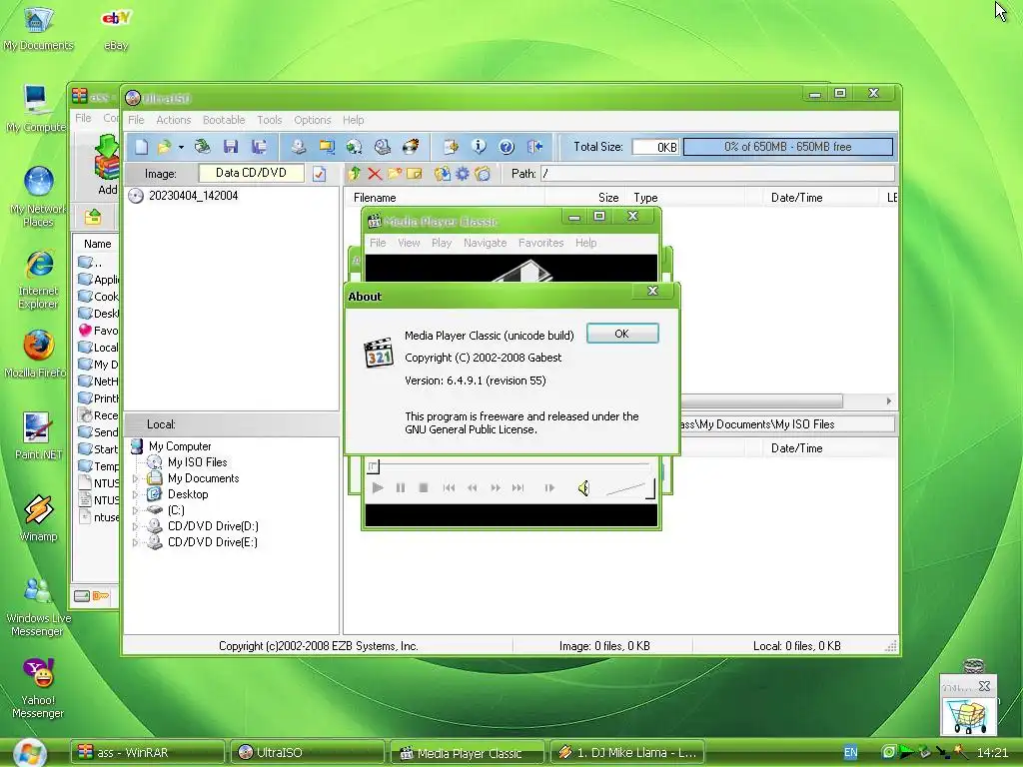Click the Windows Start orb
Screen dimensions: 1023x767
pyautogui.click(x=29, y=753)
